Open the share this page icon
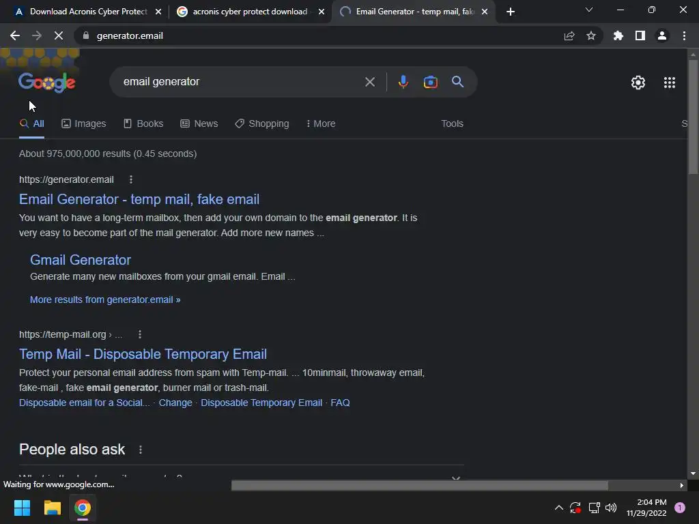 coord(569,35)
